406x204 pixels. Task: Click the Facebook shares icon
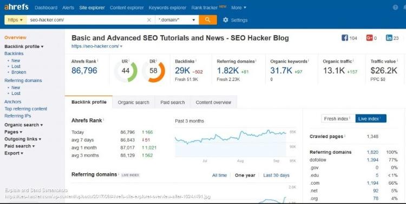click(345, 38)
